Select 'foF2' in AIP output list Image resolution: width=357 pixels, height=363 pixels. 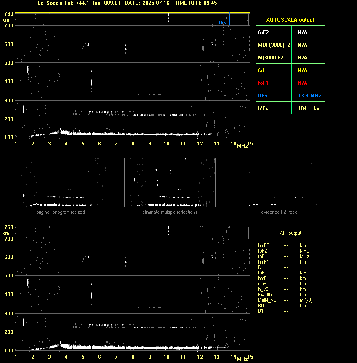point(263,251)
